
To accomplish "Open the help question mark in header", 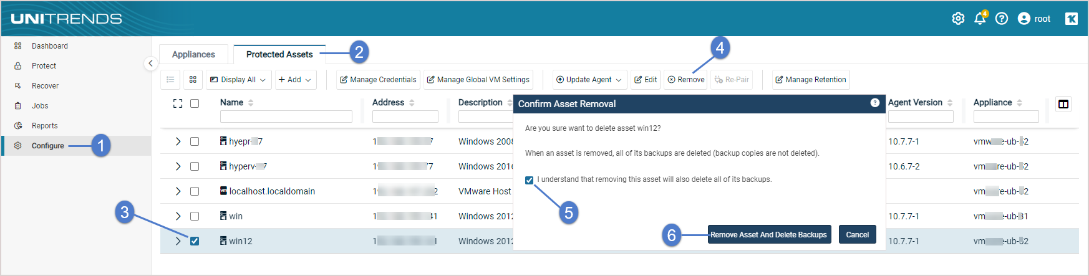I will 1002,19.
